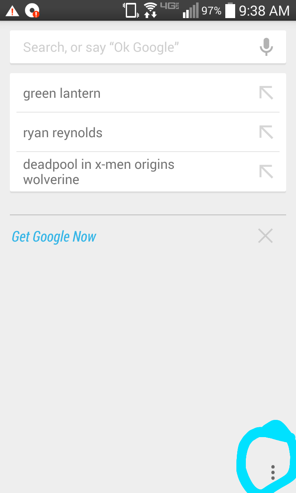Tap the microphone voice search icon
Viewport: 296px width, 493px height.
[x=266, y=47]
